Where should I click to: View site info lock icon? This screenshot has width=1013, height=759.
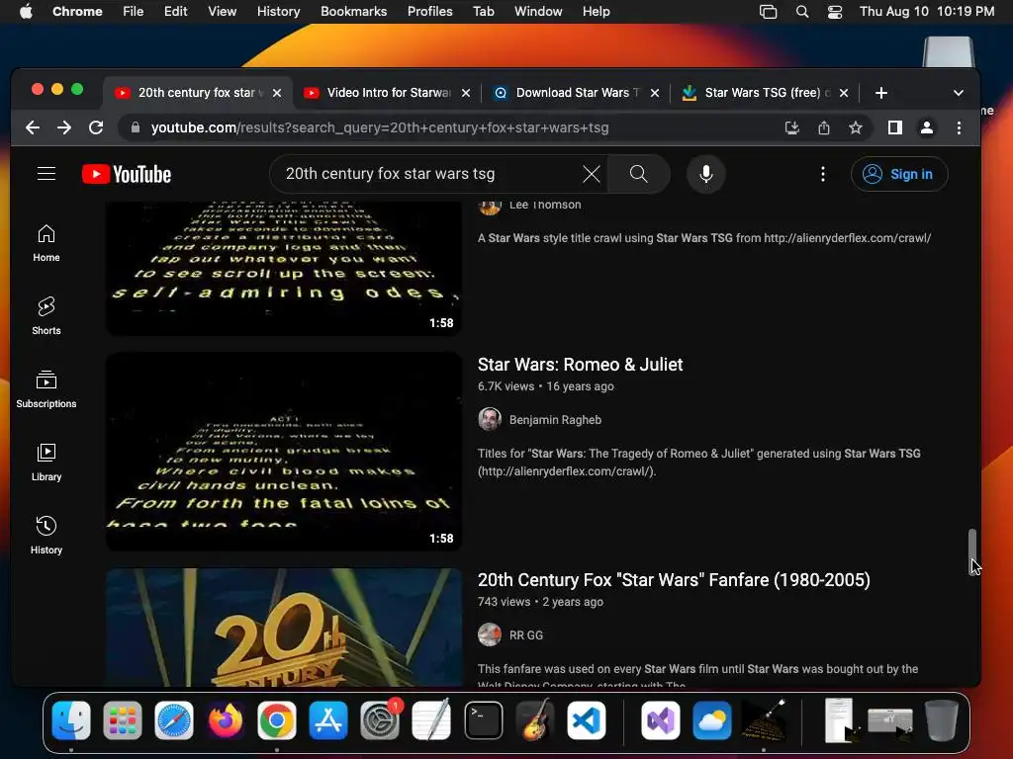[135, 127]
